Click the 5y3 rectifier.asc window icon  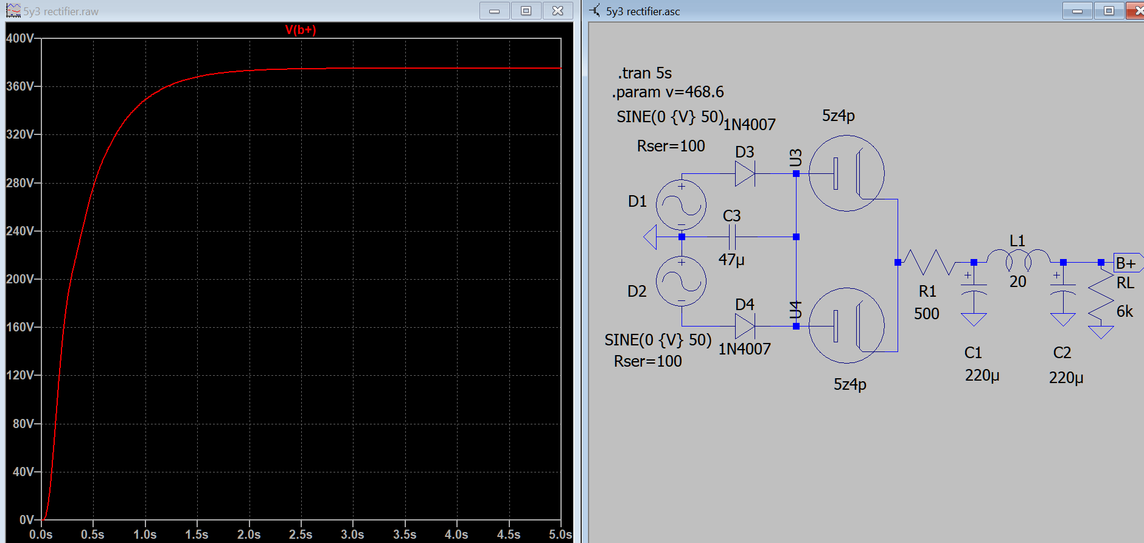tap(595, 10)
